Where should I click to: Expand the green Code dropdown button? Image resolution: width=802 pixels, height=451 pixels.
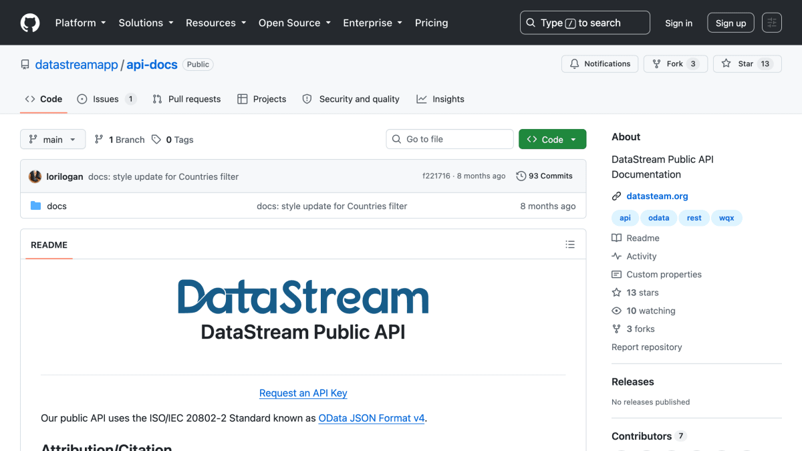point(552,139)
